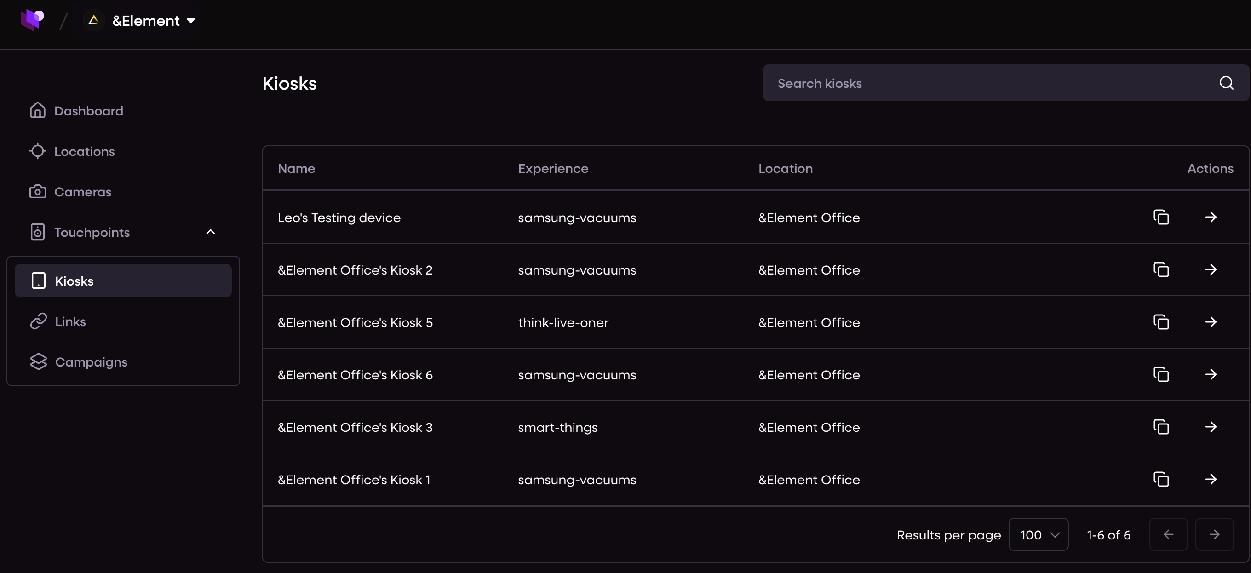Go to previous page of results

coord(1168,534)
